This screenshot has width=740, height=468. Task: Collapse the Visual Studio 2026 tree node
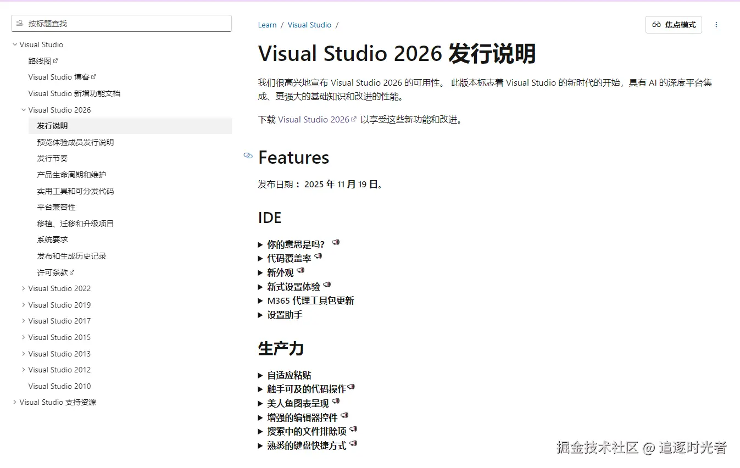point(24,110)
